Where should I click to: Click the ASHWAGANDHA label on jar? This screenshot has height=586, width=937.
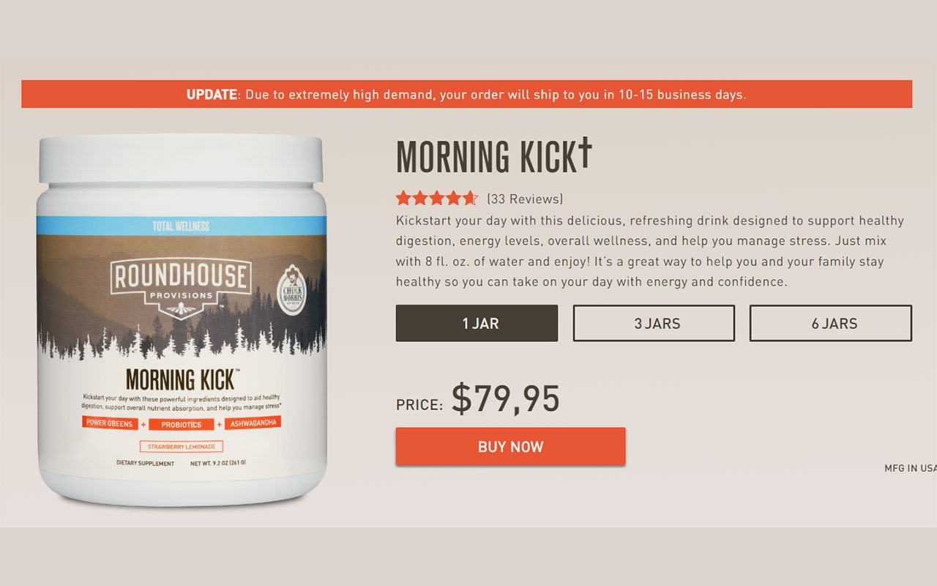click(x=253, y=423)
